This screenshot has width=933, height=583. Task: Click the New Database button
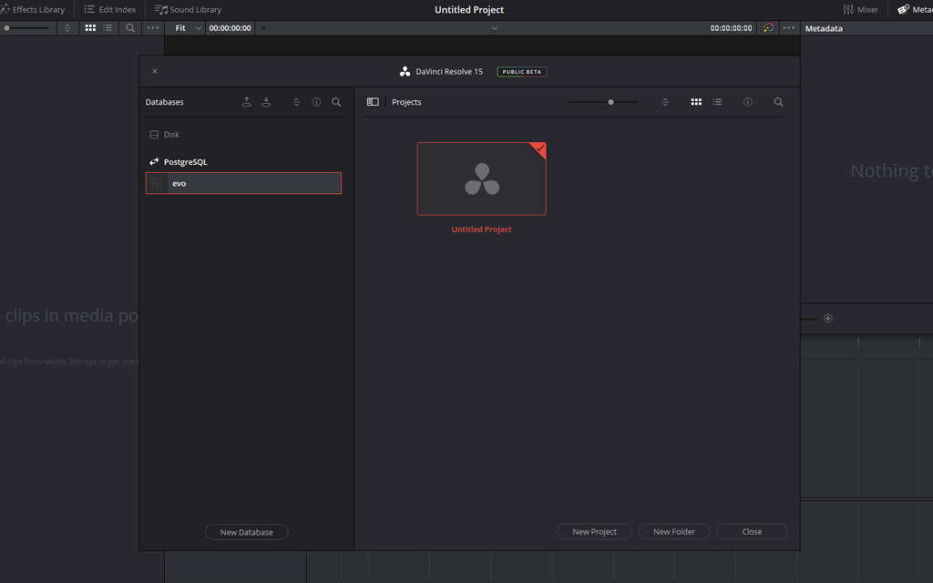[x=246, y=532]
